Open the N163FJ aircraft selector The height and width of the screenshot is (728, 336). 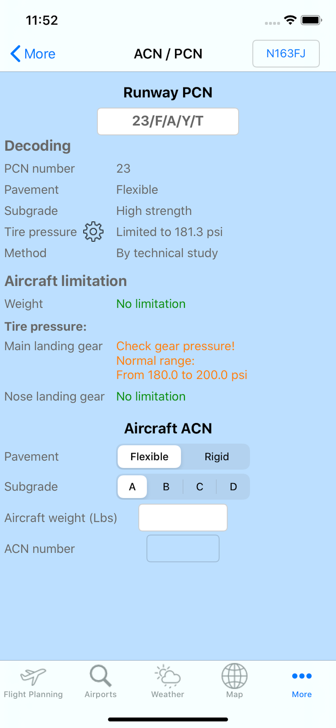pos(286,54)
